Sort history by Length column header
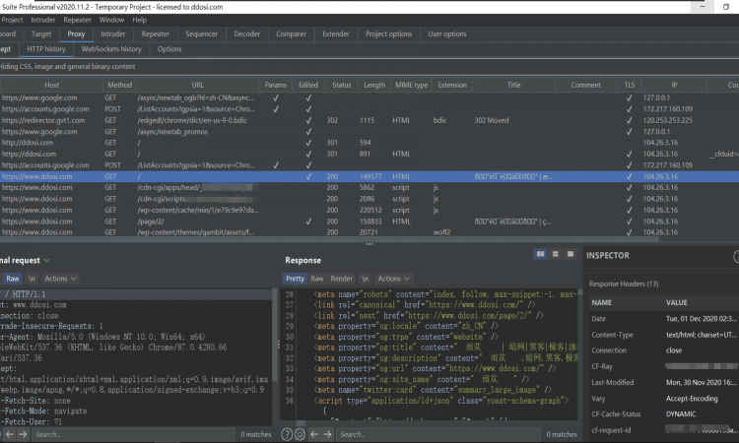 [x=374, y=85]
